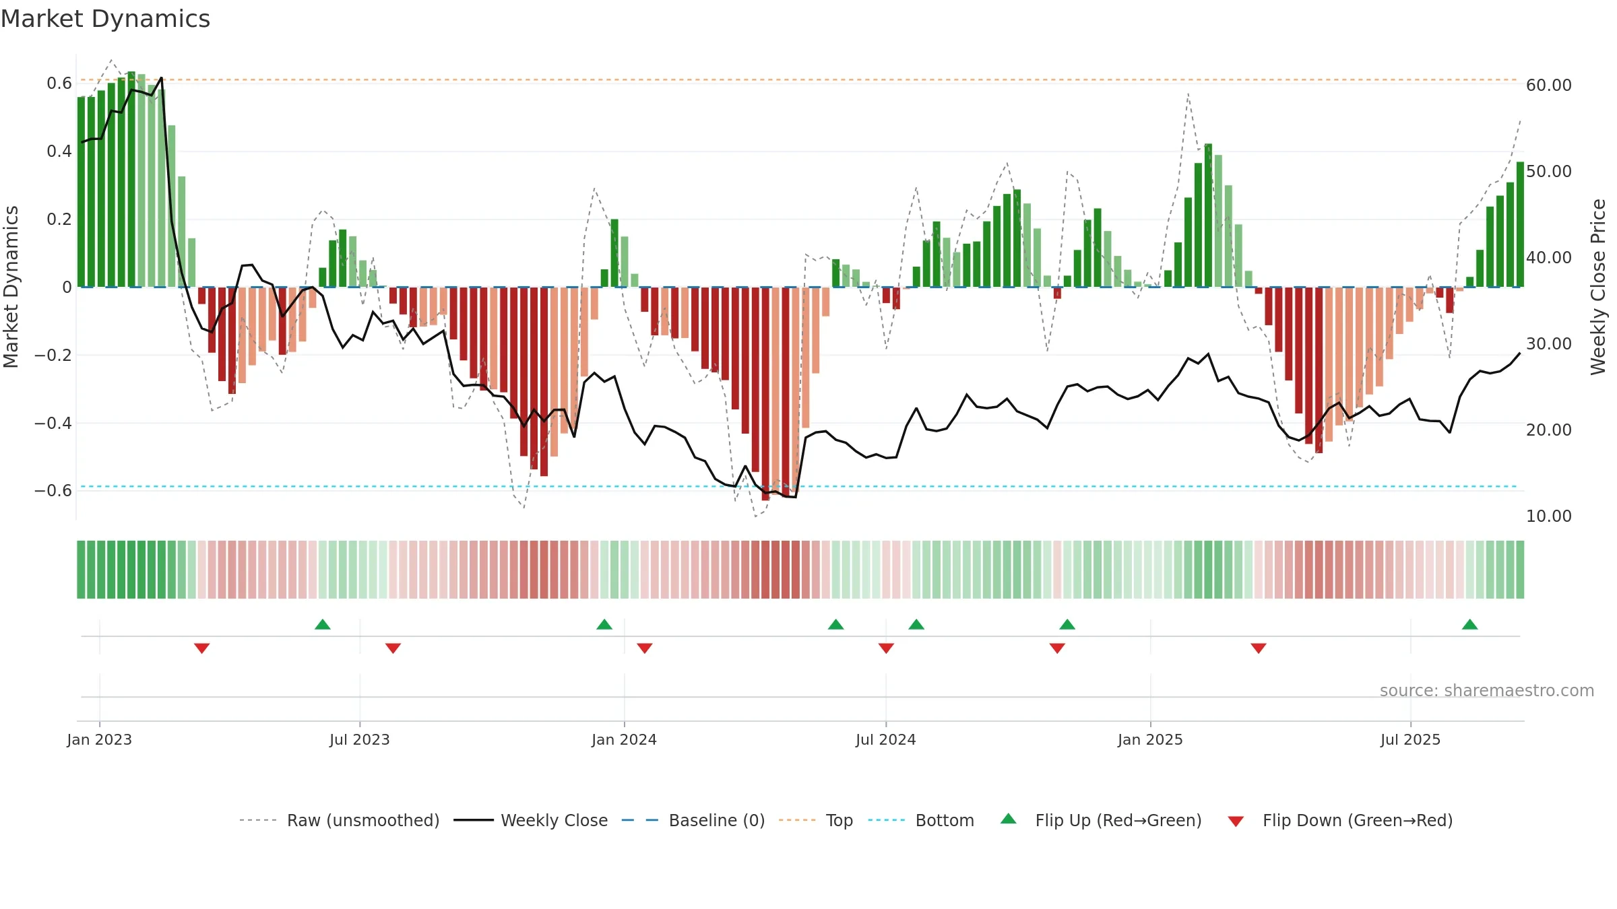This screenshot has width=1617, height=909.
Task: Click the Flip Down triangle in January 2024
Action: tap(645, 648)
